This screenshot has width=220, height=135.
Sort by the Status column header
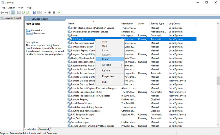(143, 23)
